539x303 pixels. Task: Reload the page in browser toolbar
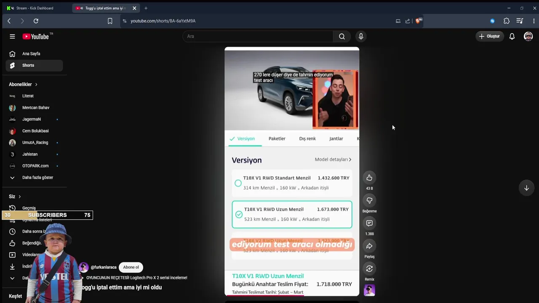point(36,21)
